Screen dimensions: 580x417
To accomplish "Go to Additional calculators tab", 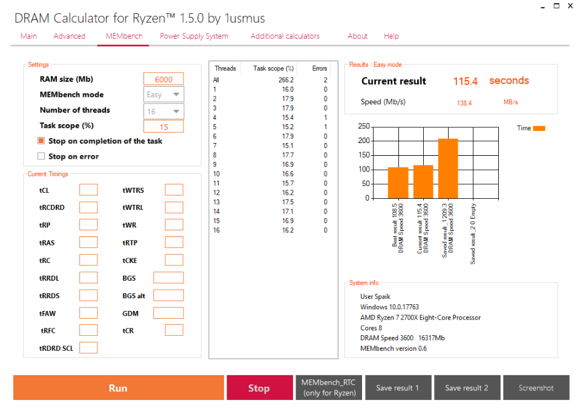I will pyautogui.click(x=285, y=36).
